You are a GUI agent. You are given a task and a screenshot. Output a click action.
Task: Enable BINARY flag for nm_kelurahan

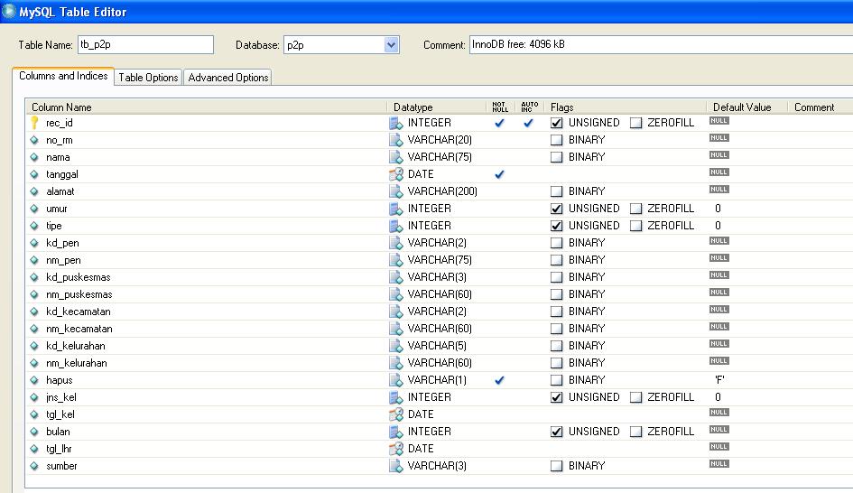pyautogui.click(x=556, y=363)
